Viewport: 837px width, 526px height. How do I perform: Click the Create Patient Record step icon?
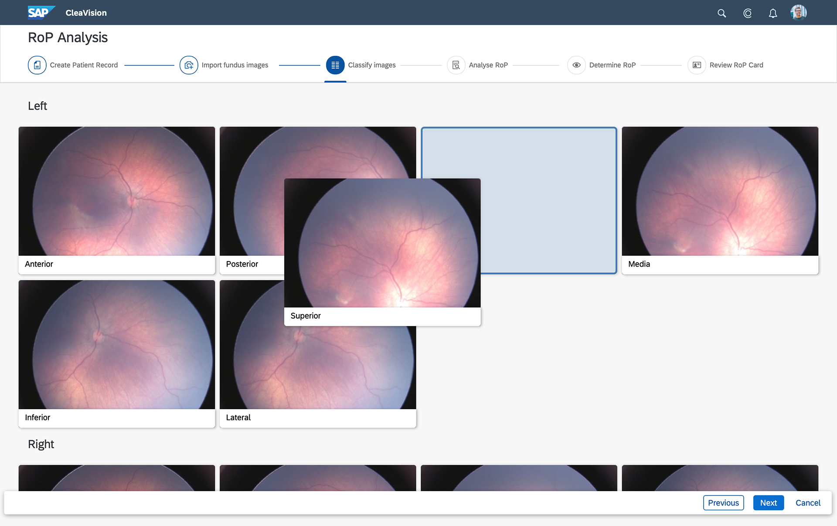coord(37,65)
